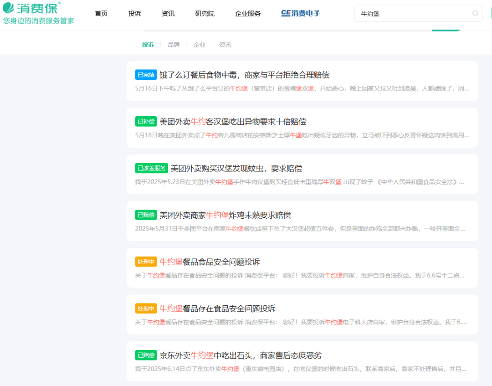
Task: Click 处理中 badge beside 牛约堡餐品存在食品安全问题投诉
Action: [x=146, y=309]
